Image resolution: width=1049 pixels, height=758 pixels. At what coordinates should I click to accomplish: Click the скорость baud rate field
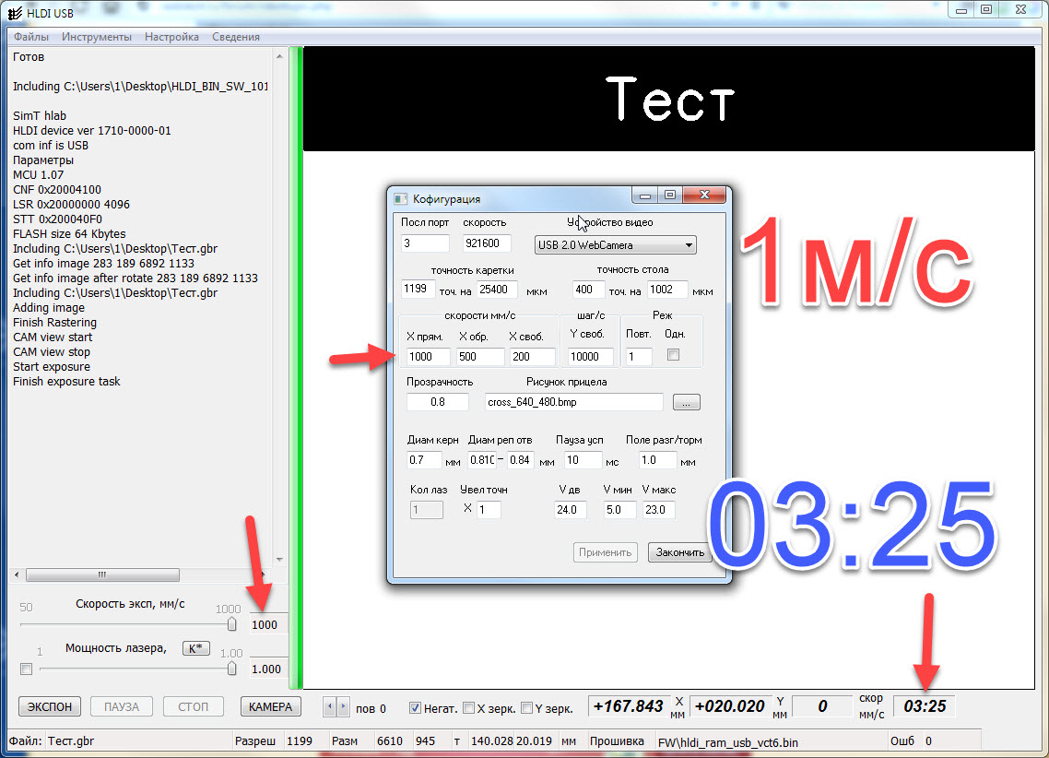(x=486, y=243)
